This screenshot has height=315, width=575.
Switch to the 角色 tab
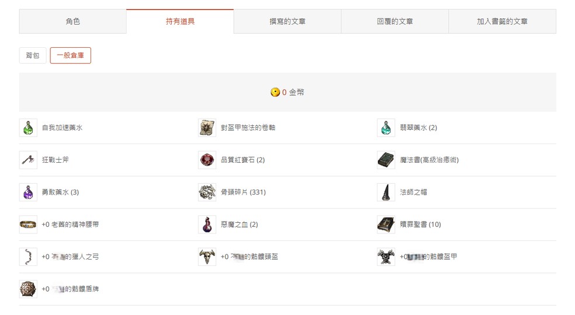point(72,22)
